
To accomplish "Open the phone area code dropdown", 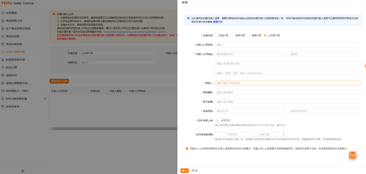I will 250,111.
